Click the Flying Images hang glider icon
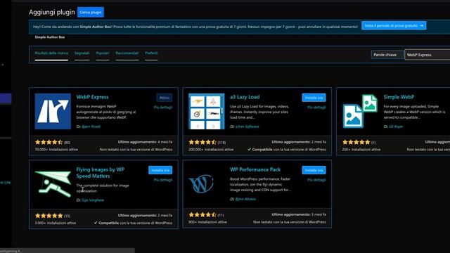The height and width of the screenshot is (253, 450). 53,184
